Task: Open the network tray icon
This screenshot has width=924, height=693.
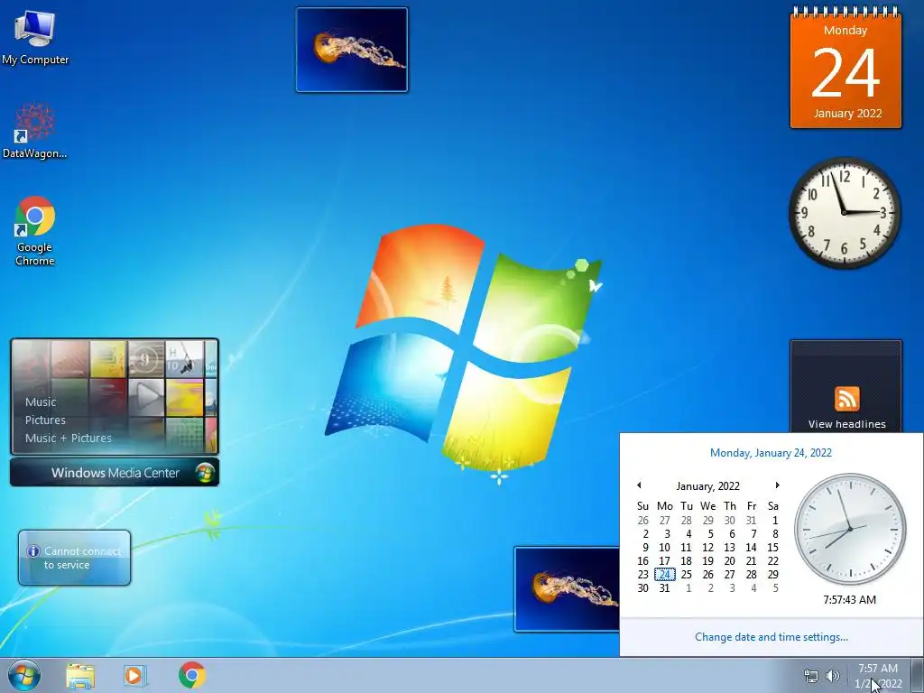Action: pyautogui.click(x=811, y=676)
